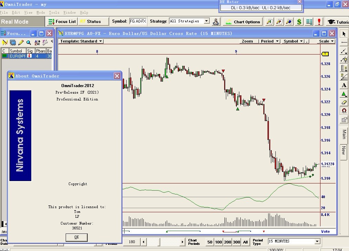Open the Tutorial button
Screen dimensions: 349x251
coord(338,22)
